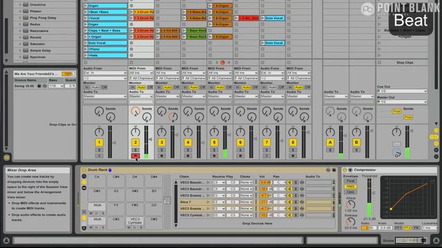This screenshot has height=248, width=442.
Task: Deactivate track 8 with its number button
Action: pyautogui.click(x=293, y=143)
